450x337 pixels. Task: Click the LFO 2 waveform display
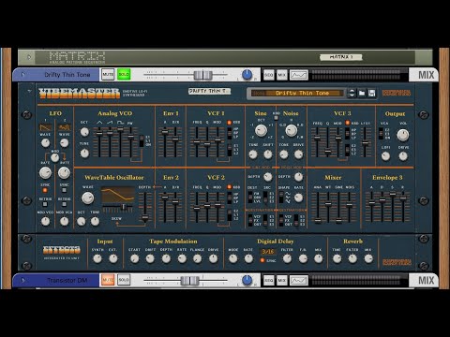pyautogui.click(x=65, y=127)
